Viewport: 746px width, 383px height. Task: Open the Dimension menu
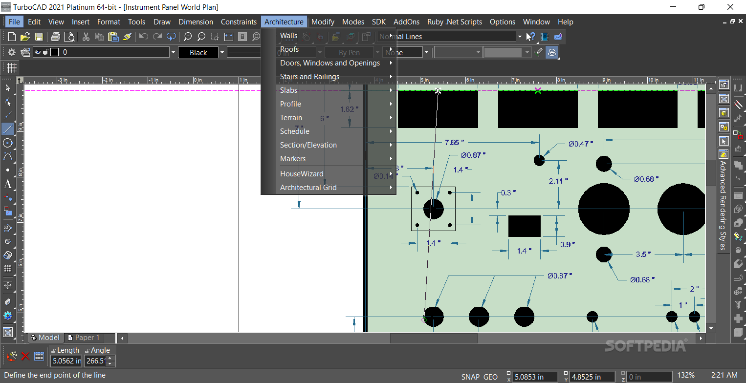coord(196,21)
